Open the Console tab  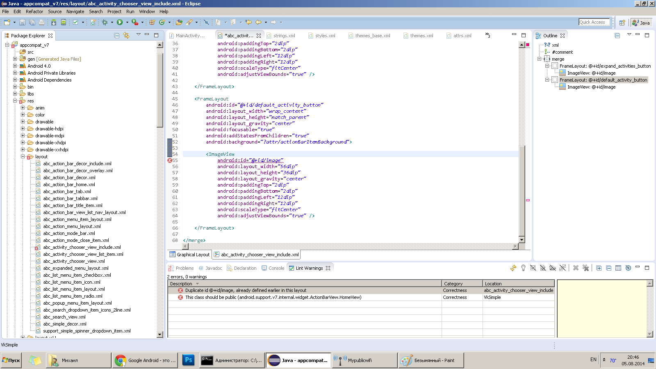(272, 268)
